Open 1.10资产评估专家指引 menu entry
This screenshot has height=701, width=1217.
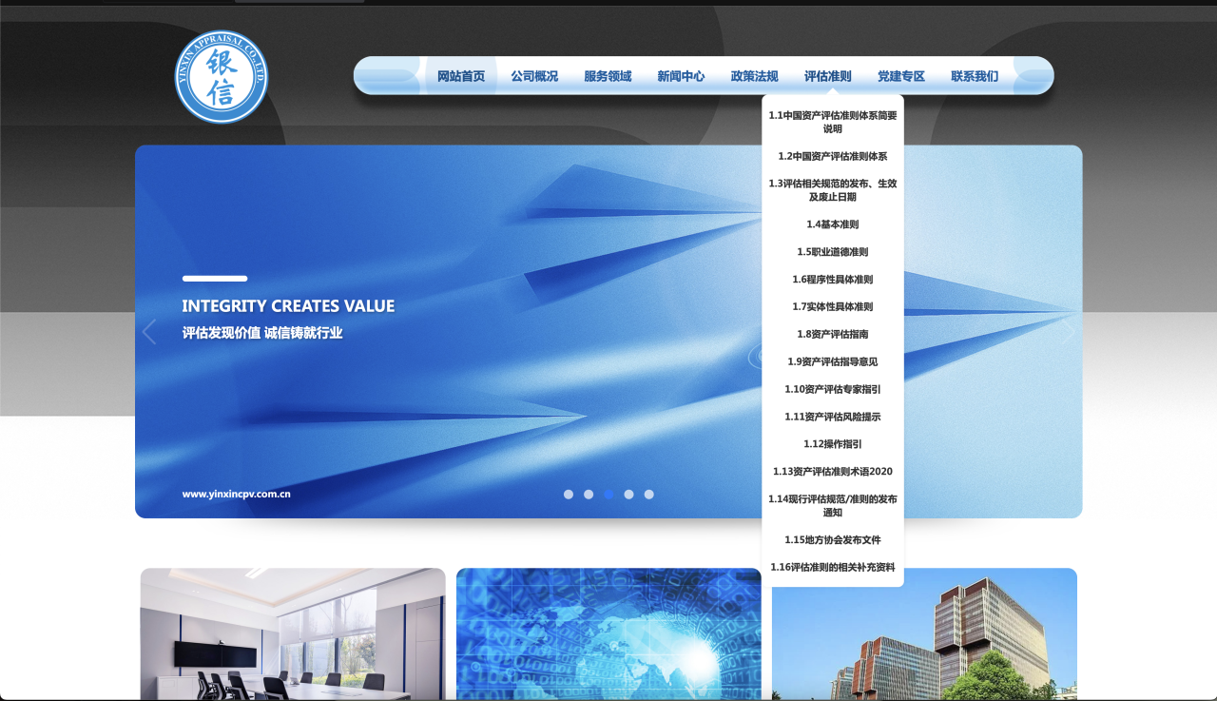(833, 389)
